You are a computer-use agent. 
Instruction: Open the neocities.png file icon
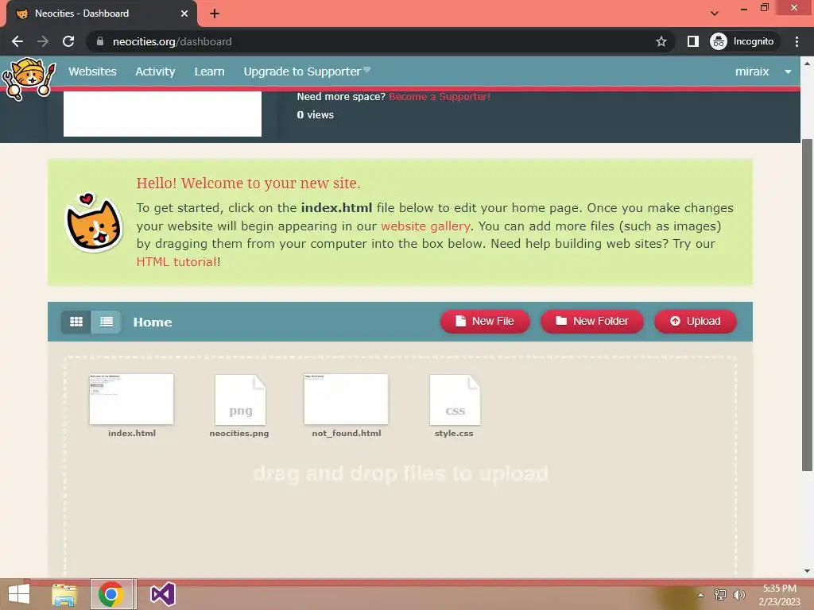[x=240, y=400]
